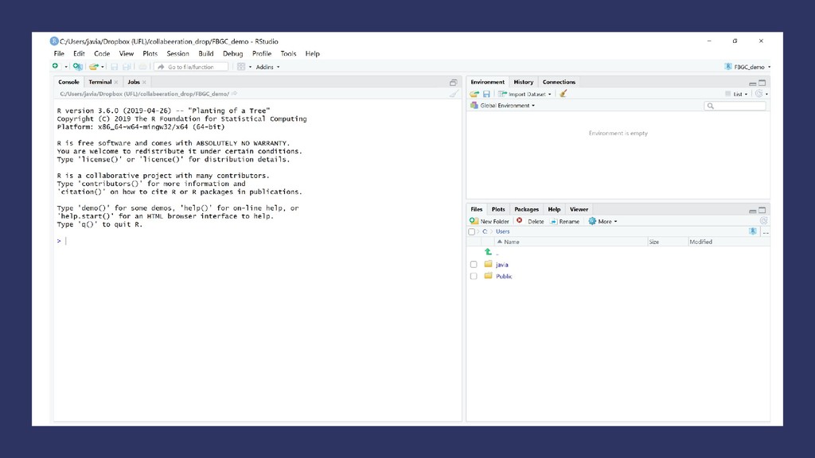Switch to the Plots tab in the lower pane

[x=498, y=209]
